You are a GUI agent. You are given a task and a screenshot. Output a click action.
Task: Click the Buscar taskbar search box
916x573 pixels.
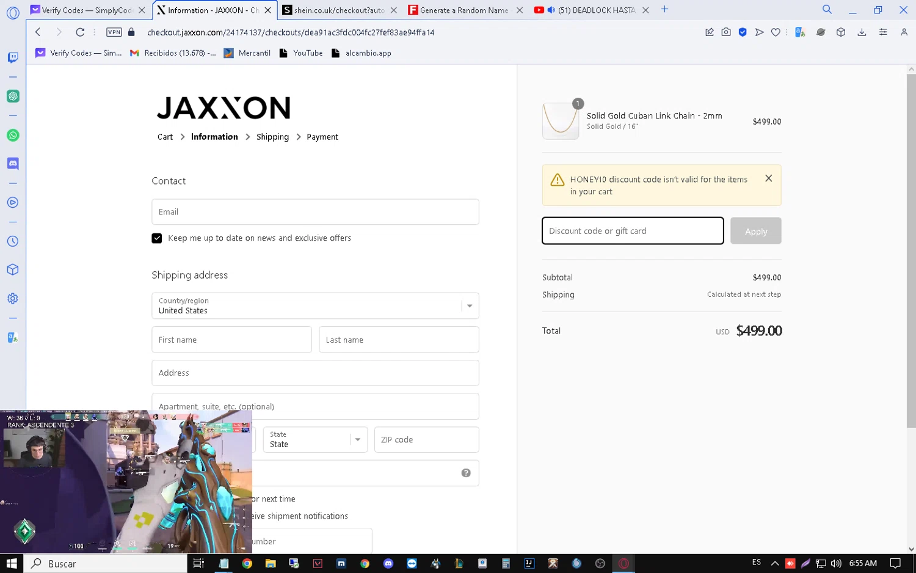tap(105, 563)
